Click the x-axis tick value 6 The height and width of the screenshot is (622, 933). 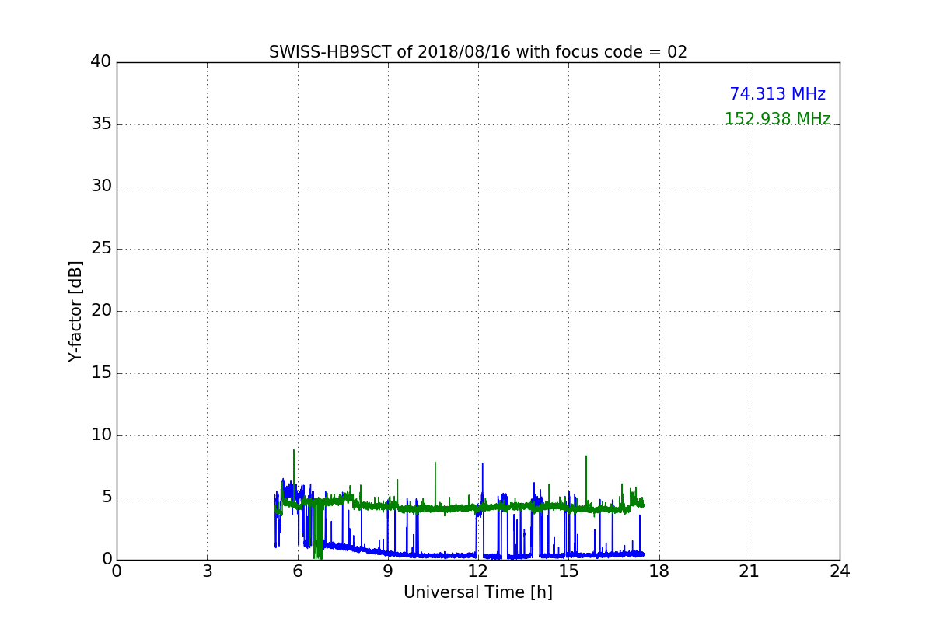tap(297, 571)
